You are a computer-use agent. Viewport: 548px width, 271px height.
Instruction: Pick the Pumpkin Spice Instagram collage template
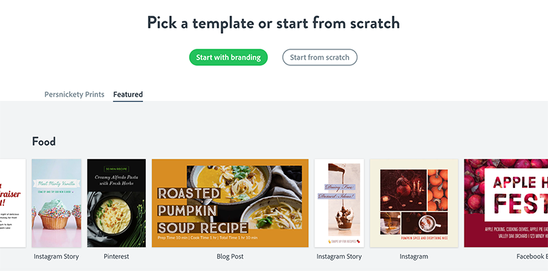pos(414,203)
